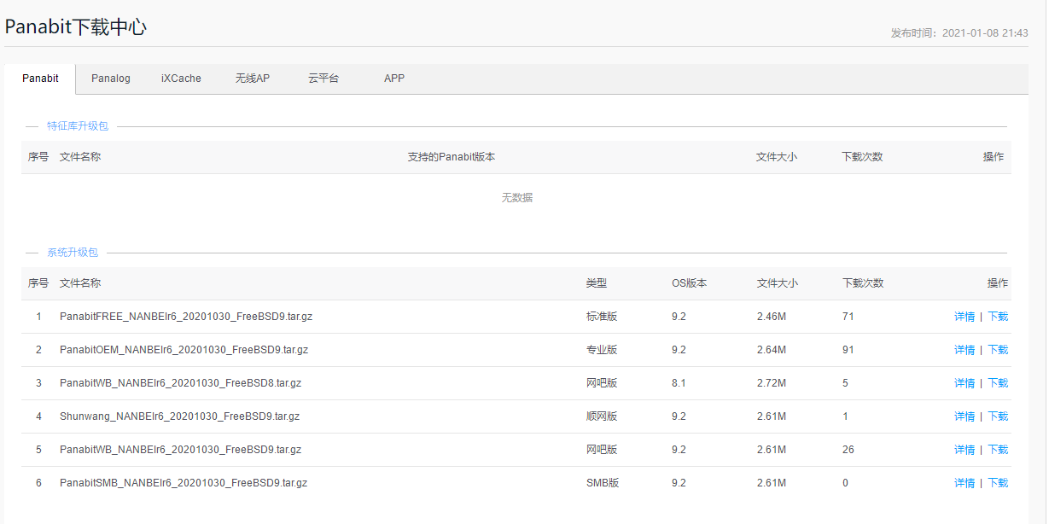
Task: Select file name PanabitSMB_NANBEIr6_20201030_FreeBSD9.tar.gz
Action: pyautogui.click(x=184, y=483)
